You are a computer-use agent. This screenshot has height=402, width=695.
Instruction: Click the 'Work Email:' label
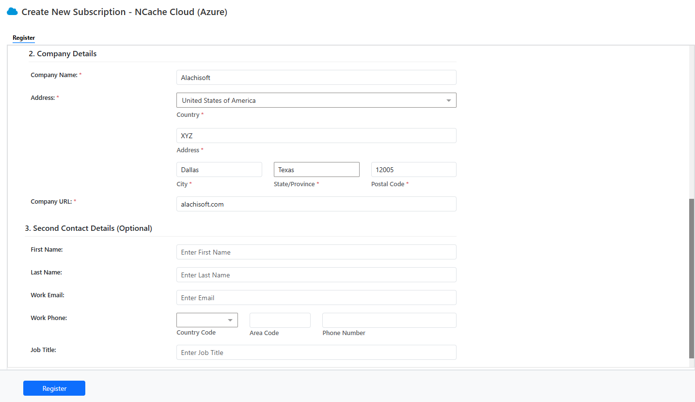47,295
